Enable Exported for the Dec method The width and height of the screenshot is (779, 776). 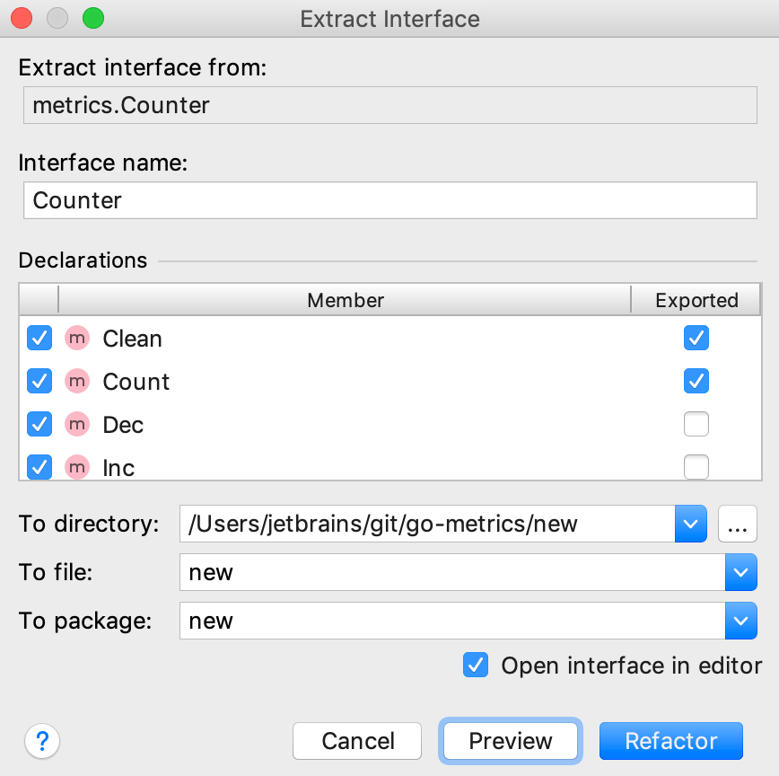pyautogui.click(x=696, y=425)
